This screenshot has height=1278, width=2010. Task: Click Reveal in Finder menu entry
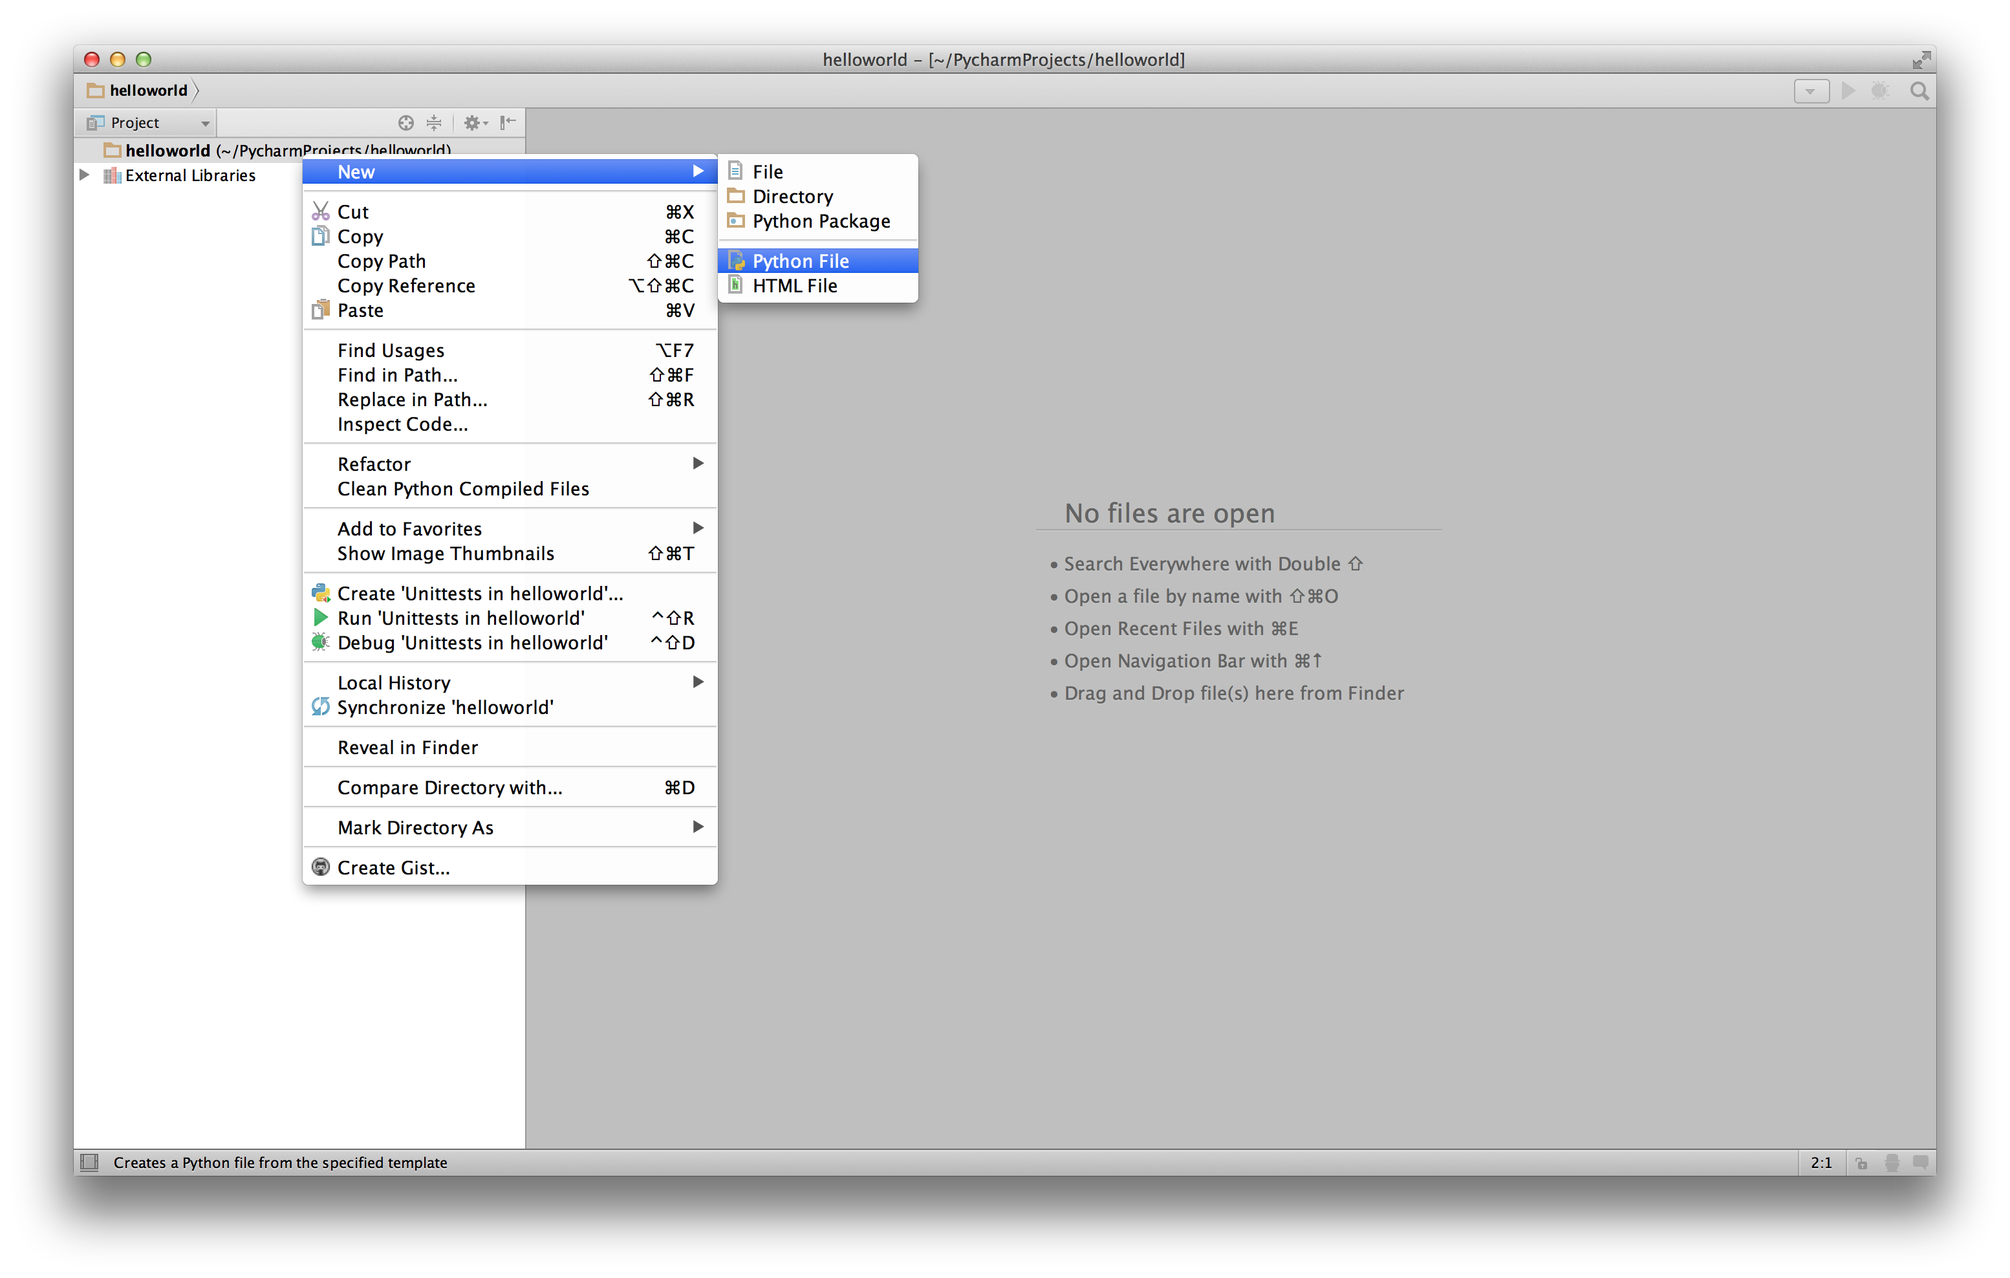click(407, 747)
